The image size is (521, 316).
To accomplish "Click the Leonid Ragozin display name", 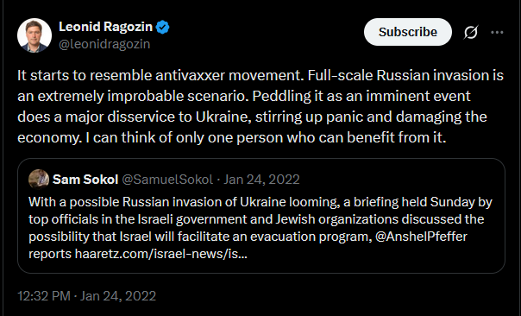I will click(x=105, y=27).
